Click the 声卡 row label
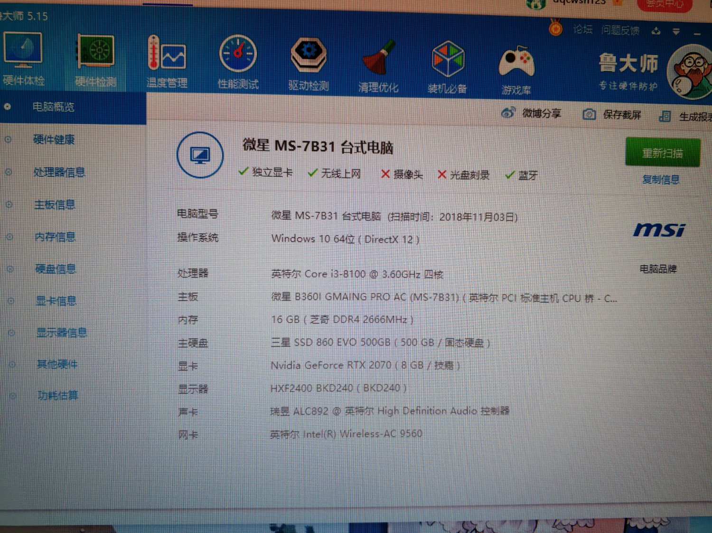Screen dimensions: 712x533 188,412
